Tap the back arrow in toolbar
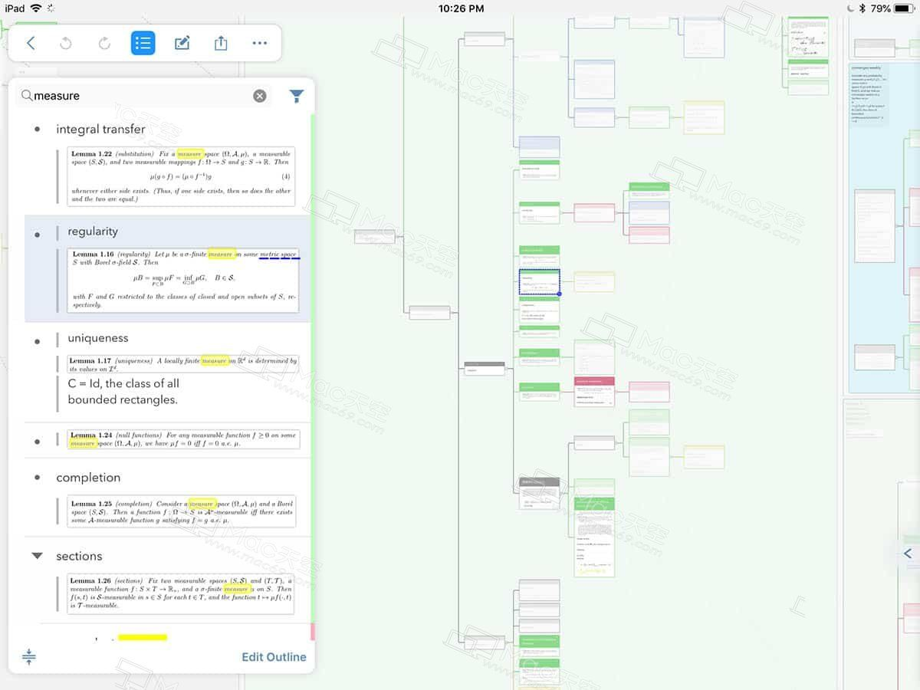Screen dimensions: 920x690 pyautogui.click(x=31, y=43)
